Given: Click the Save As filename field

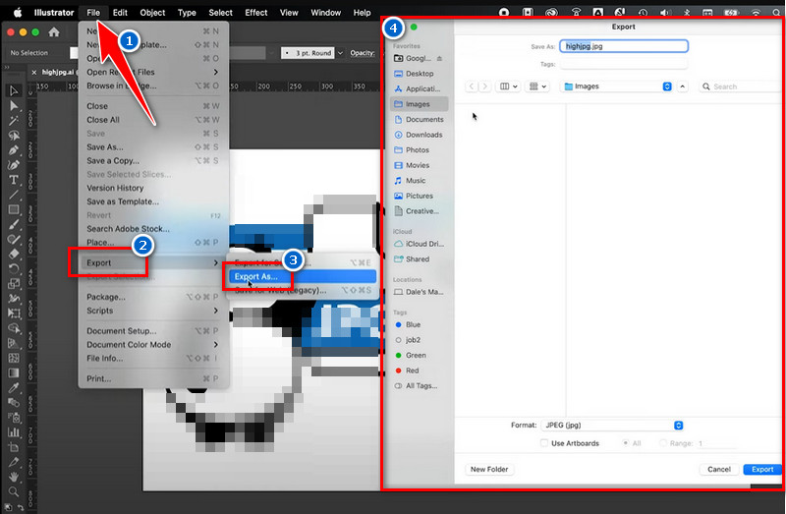Looking at the screenshot, I should 624,46.
